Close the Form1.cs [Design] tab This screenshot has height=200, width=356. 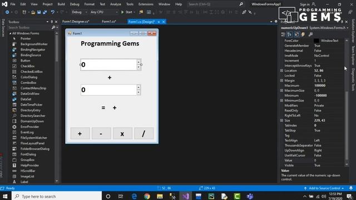click(164, 22)
